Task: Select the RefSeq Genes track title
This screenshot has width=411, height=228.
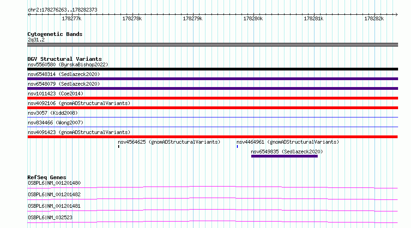Action: coord(47,177)
